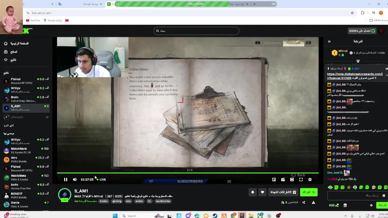388x218 pixels.
Task: Open Following in sidebar
Action: 10,60
